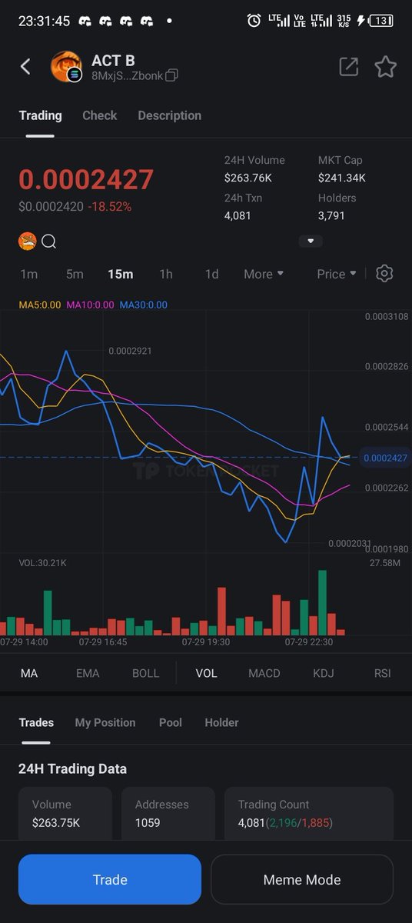Select the 5m timeframe
This screenshot has width=412, height=923.
pos(75,274)
